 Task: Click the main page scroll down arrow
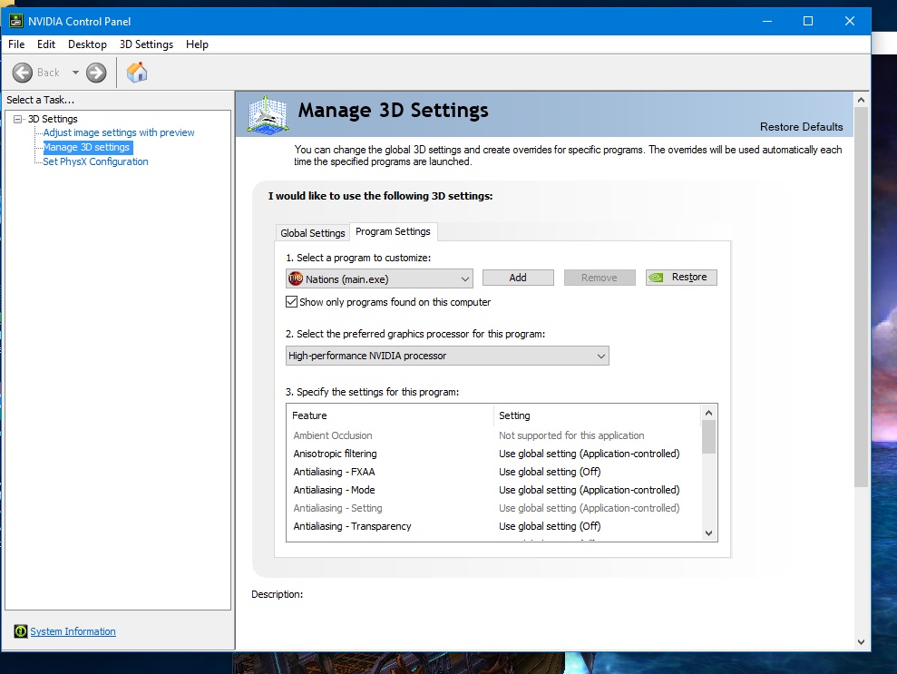pos(861,642)
